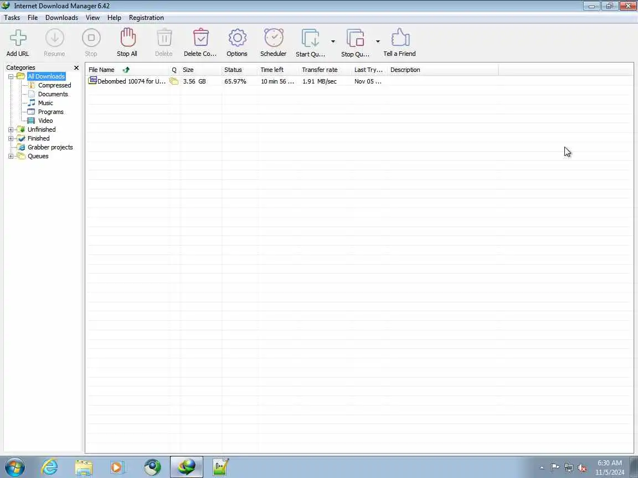Select the Queues category
Image resolution: width=638 pixels, height=478 pixels.
pos(38,156)
